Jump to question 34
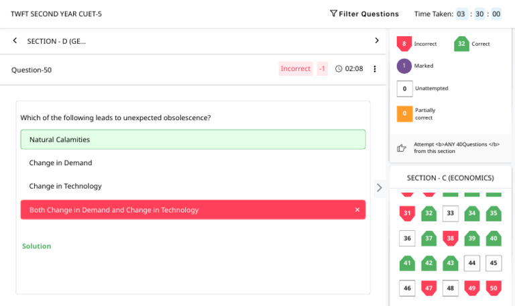This screenshot has height=306, width=515. 472,213
